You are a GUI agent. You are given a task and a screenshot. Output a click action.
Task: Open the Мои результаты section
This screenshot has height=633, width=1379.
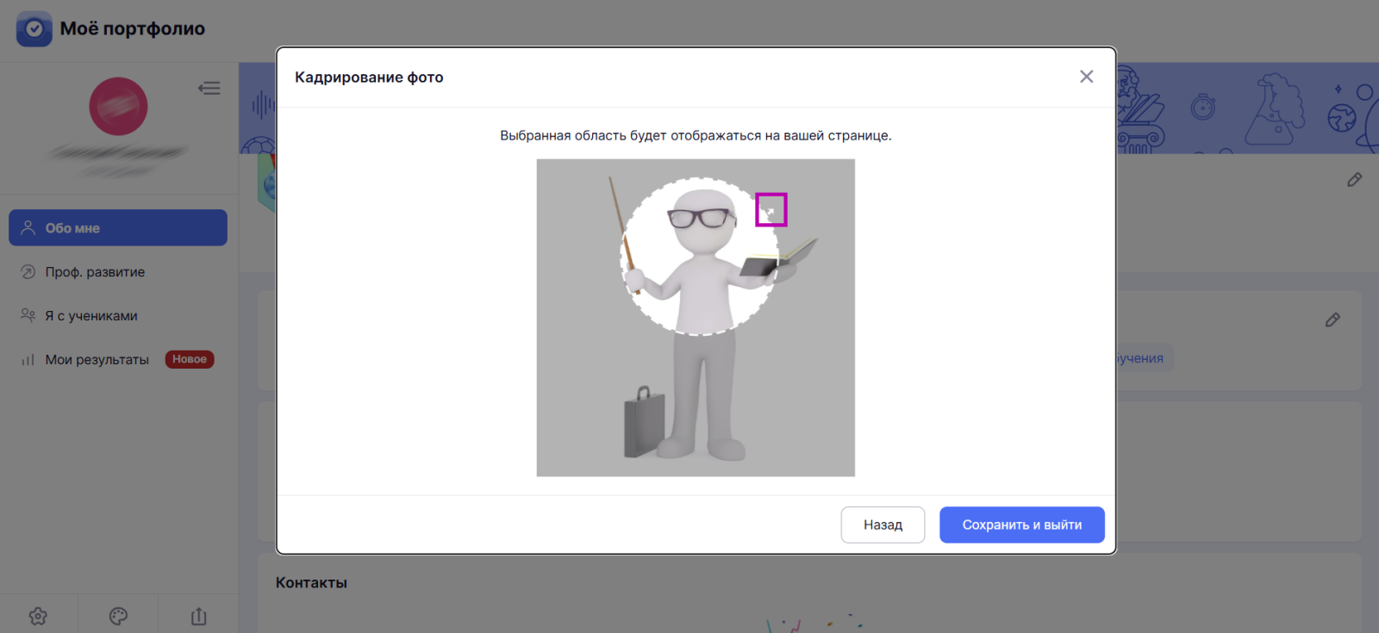pos(118,359)
